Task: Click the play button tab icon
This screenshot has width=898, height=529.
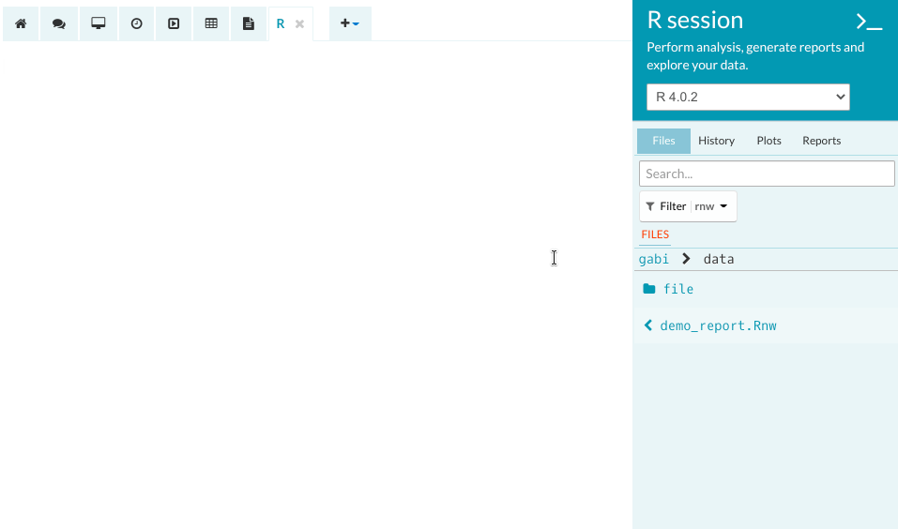Action: pyautogui.click(x=174, y=23)
